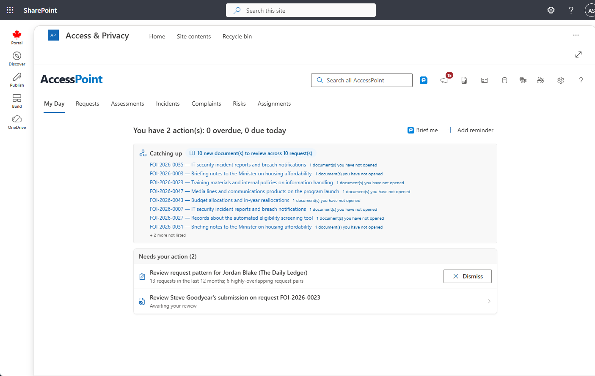Viewport: 595px width, 376px height.
Task: Open the language translation icon
Action: pos(523,80)
